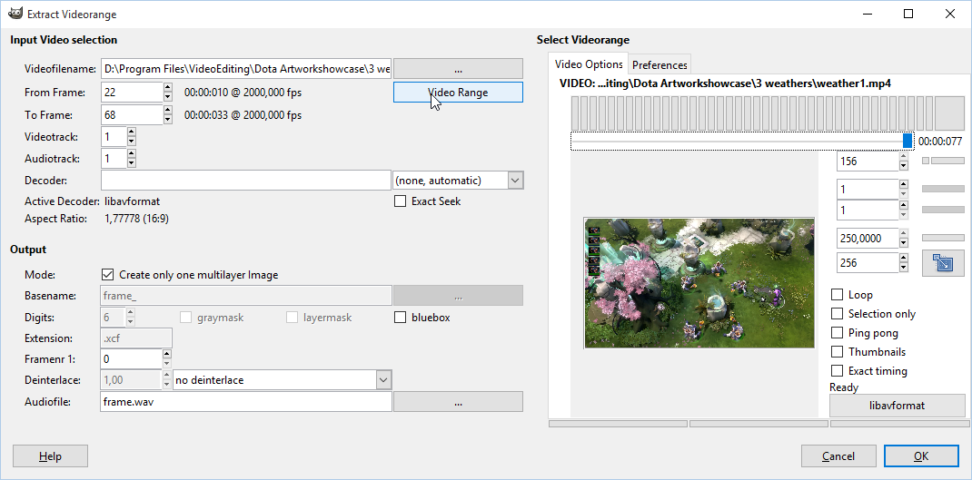Focus the From Frame field showing 22

132,93
